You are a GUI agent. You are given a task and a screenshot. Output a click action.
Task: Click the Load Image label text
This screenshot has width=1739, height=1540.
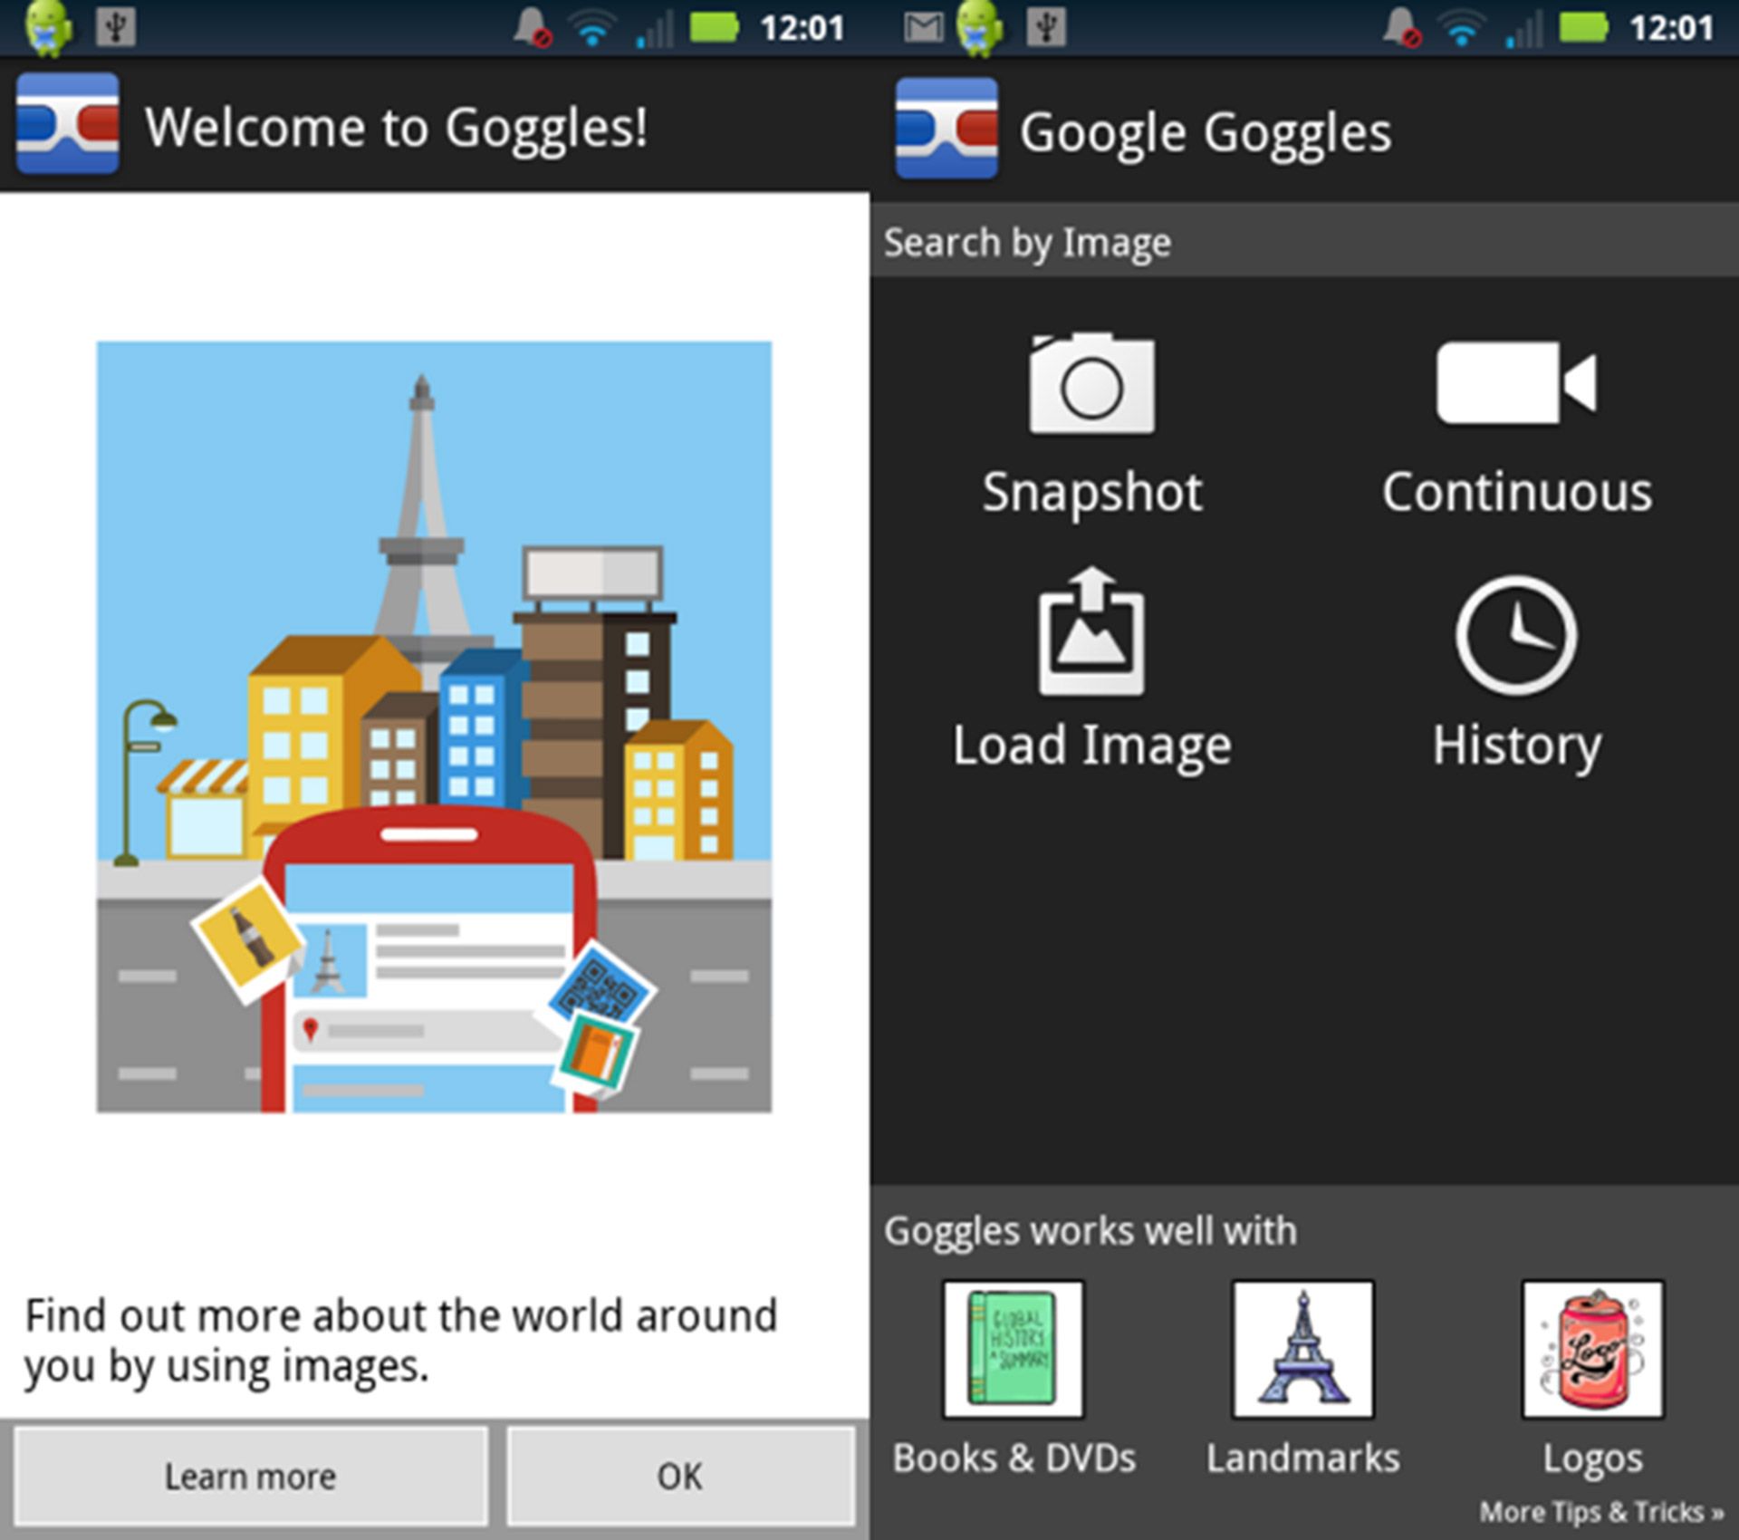[x=1092, y=746]
